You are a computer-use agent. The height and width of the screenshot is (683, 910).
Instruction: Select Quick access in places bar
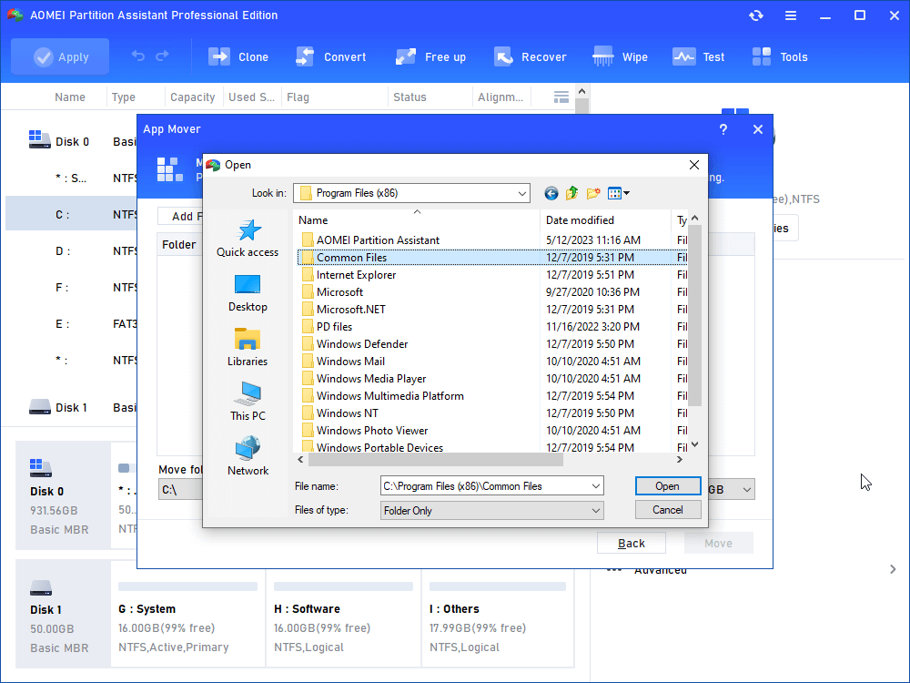pyautogui.click(x=248, y=238)
